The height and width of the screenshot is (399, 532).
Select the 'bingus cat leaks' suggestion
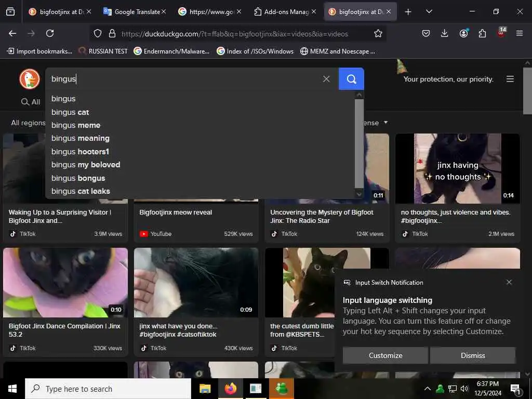(x=199, y=191)
